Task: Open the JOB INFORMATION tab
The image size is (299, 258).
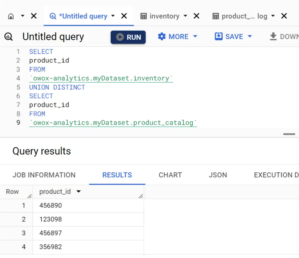Action: click(x=44, y=175)
